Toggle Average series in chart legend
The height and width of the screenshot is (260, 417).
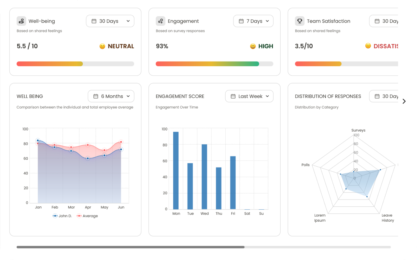point(87,216)
